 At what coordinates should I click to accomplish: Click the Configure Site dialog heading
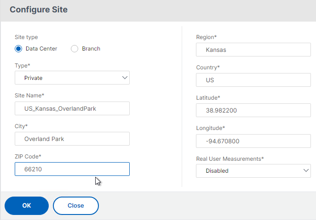[39, 10]
